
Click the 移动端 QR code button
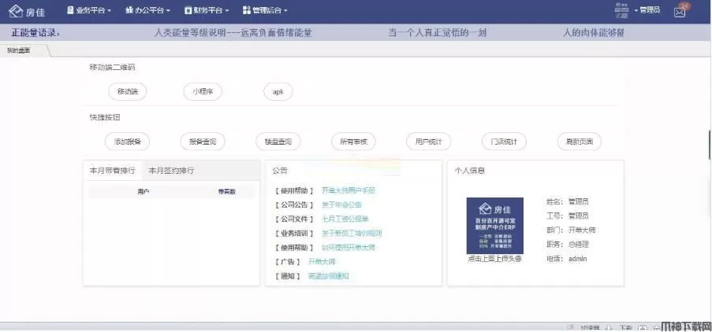[127, 92]
